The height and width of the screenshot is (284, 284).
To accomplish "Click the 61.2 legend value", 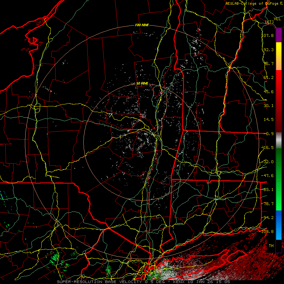I will [269, 78].
